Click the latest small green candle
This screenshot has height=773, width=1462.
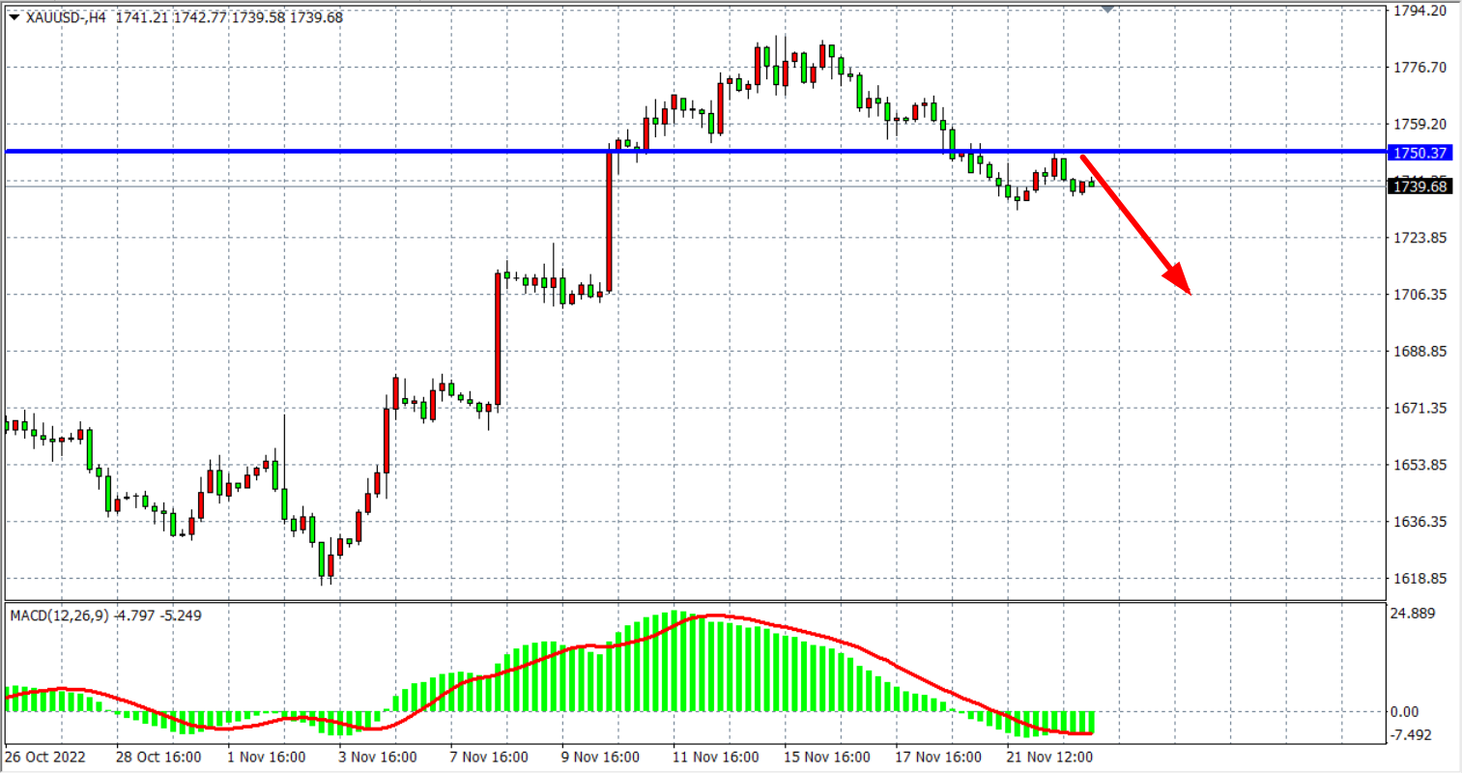point(1092,183)
